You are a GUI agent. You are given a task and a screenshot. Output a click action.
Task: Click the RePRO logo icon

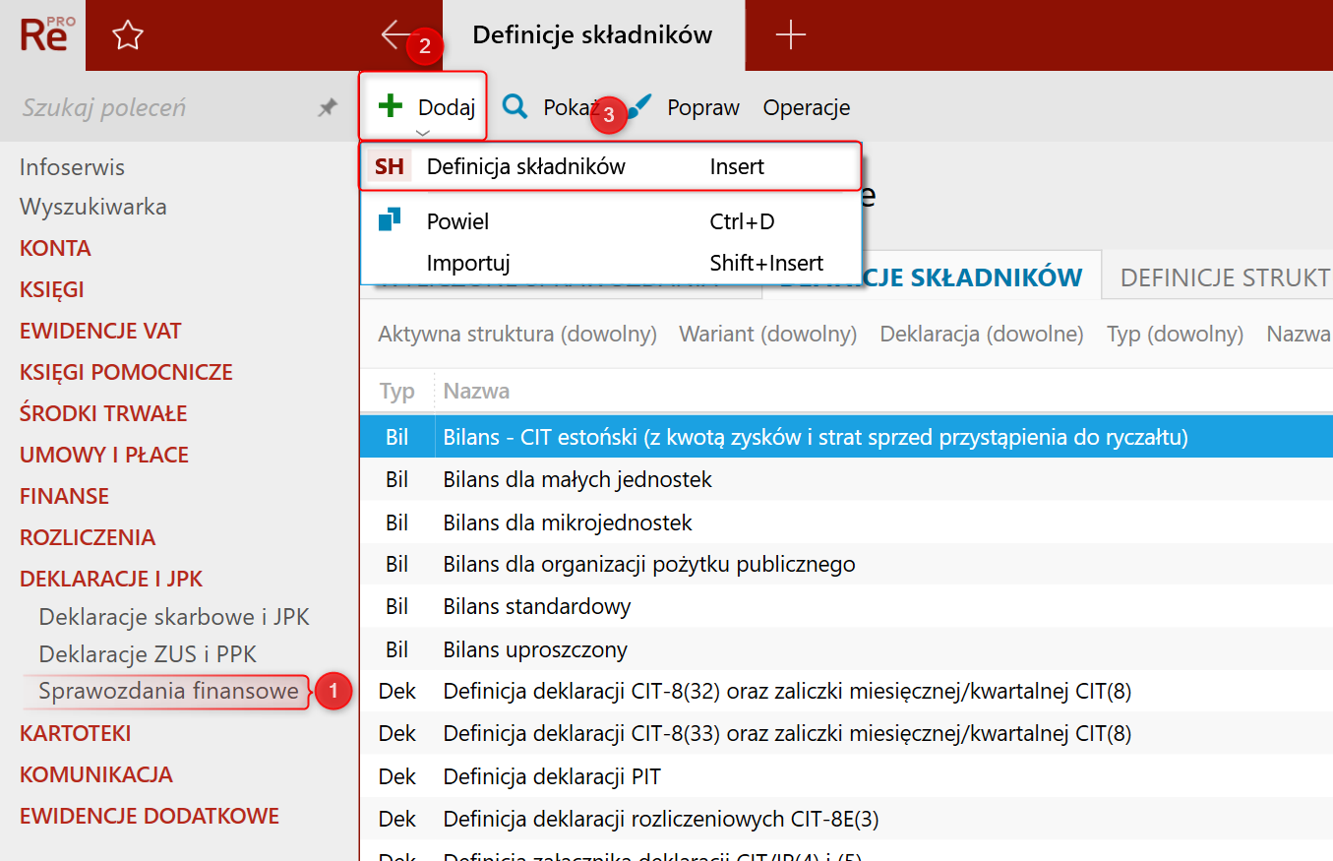[x=44, y=34]
